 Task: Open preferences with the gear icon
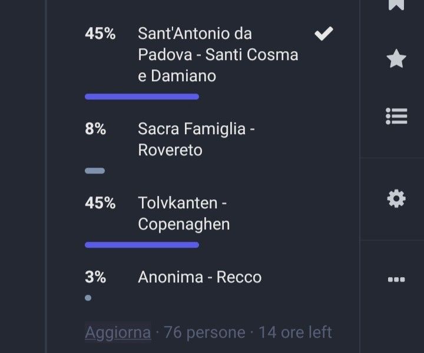[396, 199]
